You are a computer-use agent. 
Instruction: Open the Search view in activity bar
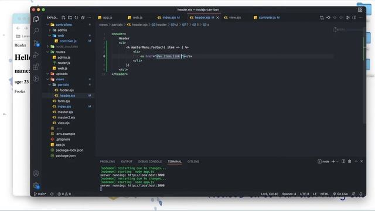[x=36, y=30]
